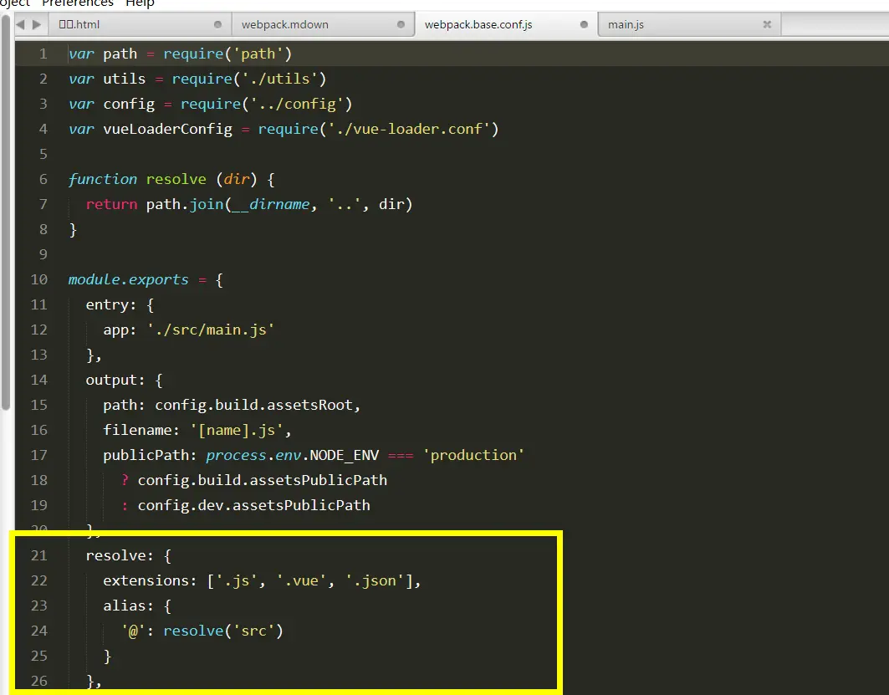Close the main.js tab

pos(767,24)
